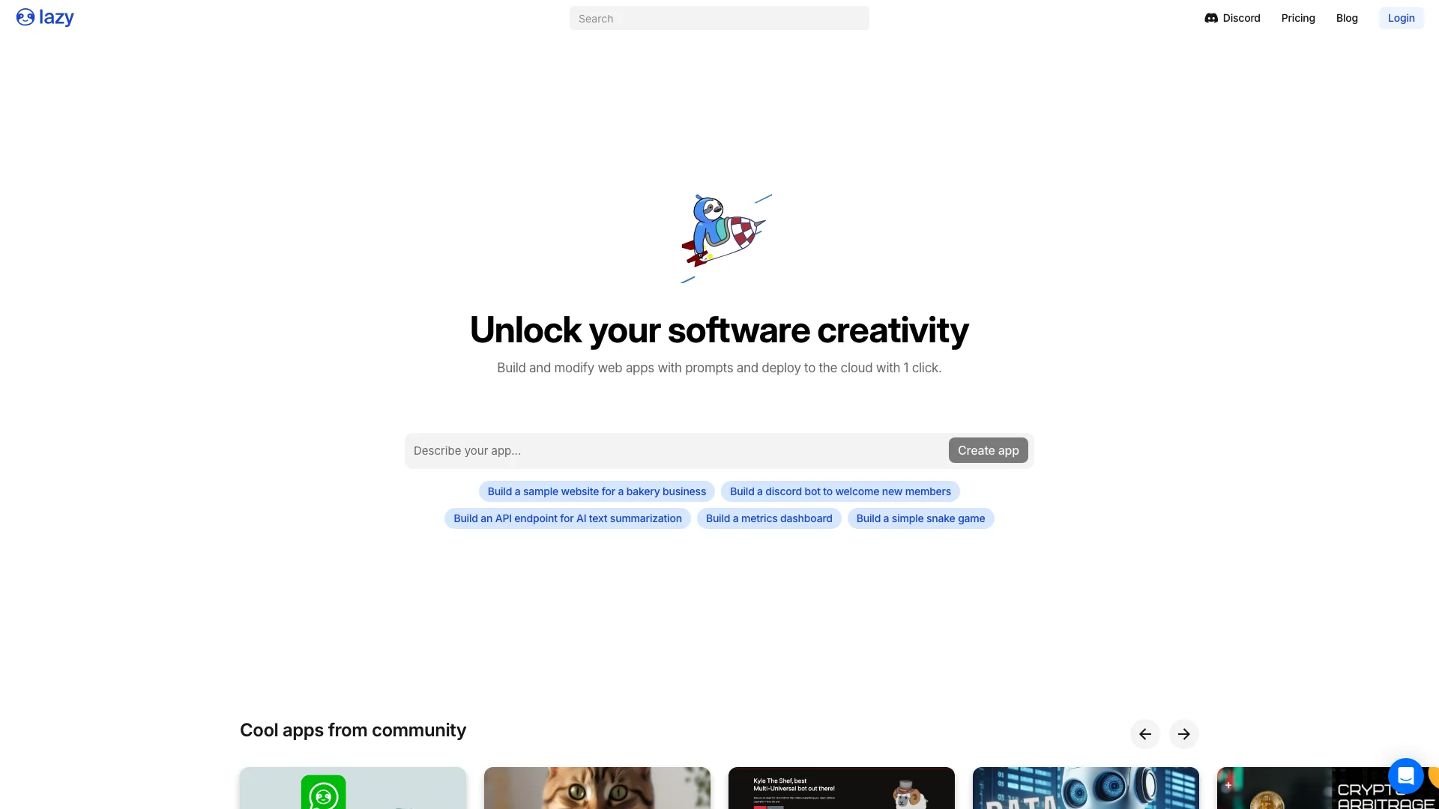Click the Login button top right

pos(1401,18)
